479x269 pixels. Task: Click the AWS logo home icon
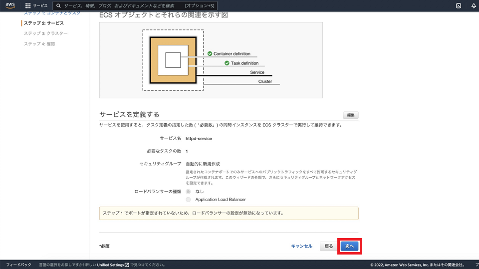pos(10,5)
